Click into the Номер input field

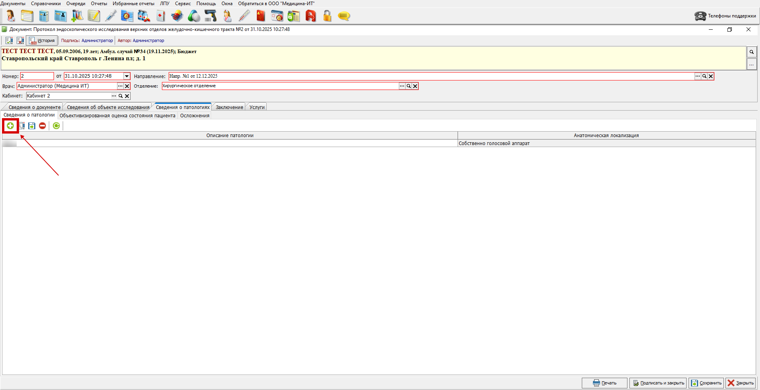tap(37, 76)
